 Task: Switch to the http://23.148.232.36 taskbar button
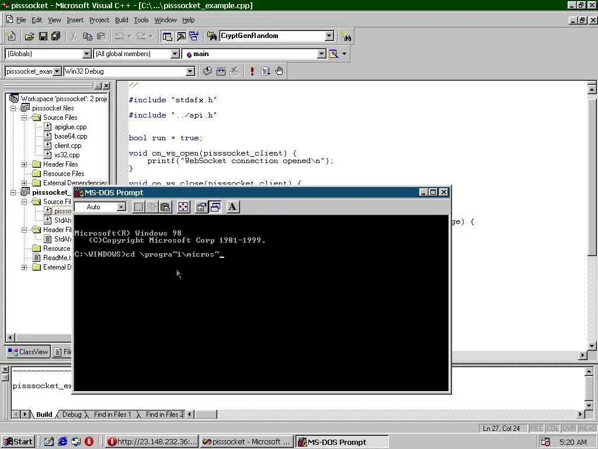(x=151, y=442)
